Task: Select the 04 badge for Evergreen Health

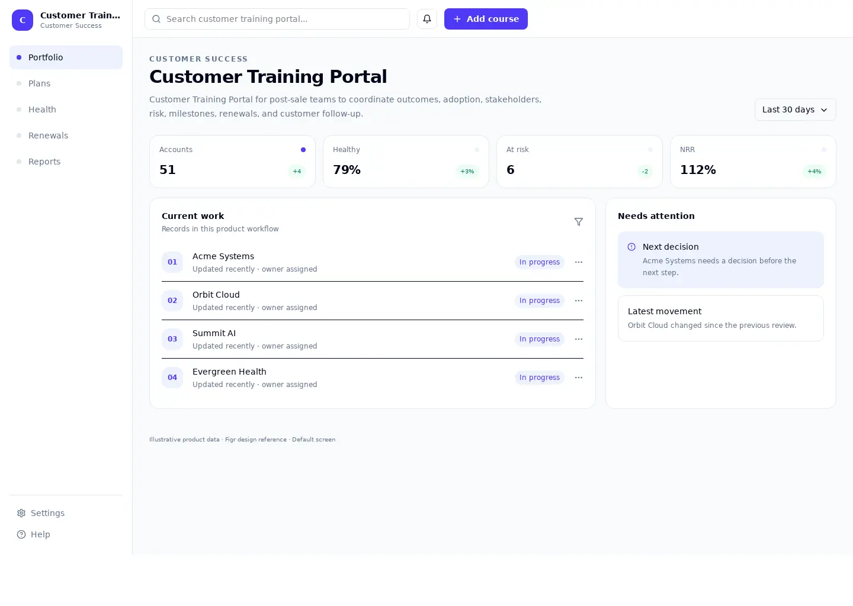Action: tap(172, 378)
